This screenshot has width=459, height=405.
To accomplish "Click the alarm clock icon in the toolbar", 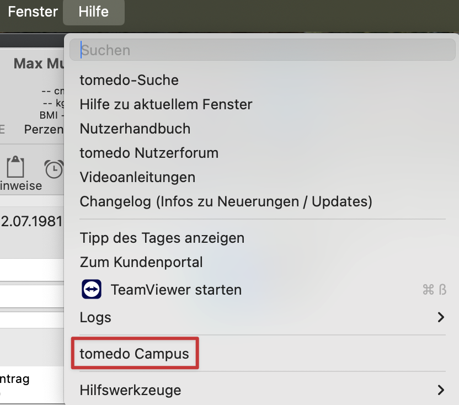I will (54, 169).
